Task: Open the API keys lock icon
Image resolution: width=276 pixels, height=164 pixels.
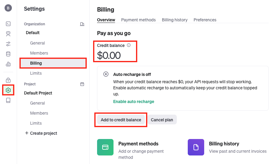Action: point(8,80)
